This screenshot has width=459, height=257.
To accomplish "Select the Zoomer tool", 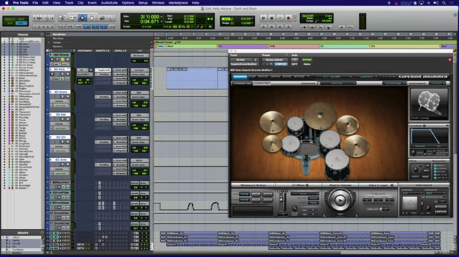I will [62, 18].
